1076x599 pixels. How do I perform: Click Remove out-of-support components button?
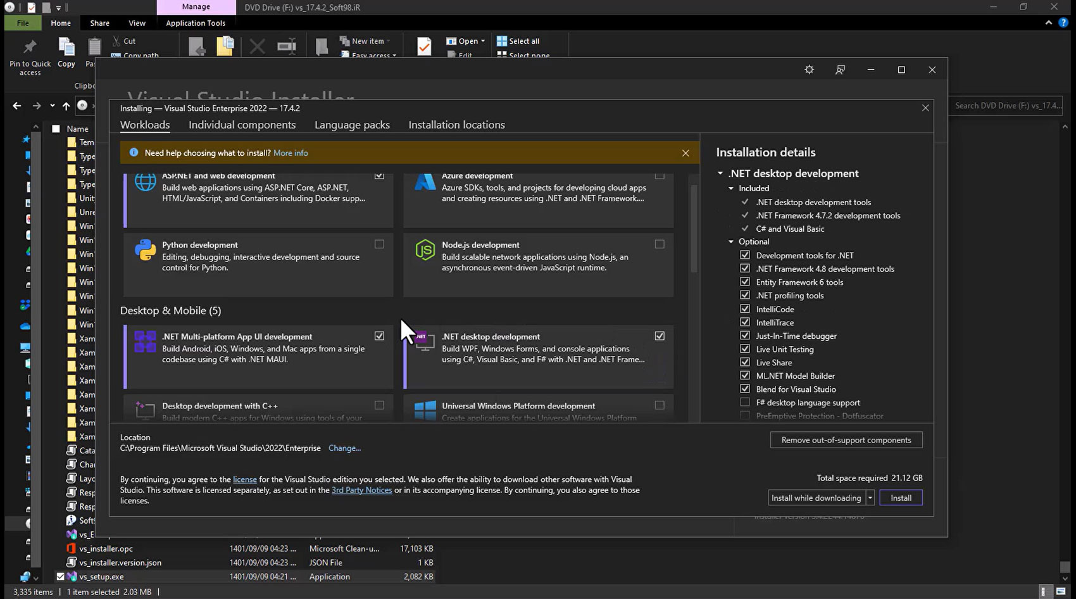click(x=846, y=440)
